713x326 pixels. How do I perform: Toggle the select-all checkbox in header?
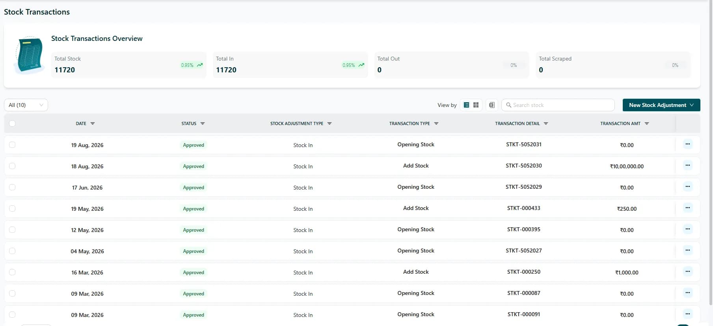point(12,123)
